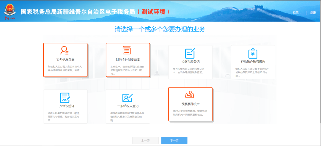Viewport: 321px width, 146px height.
Task: Click the 财务会计制度备案 description text
Action: (x=128, y=70)
